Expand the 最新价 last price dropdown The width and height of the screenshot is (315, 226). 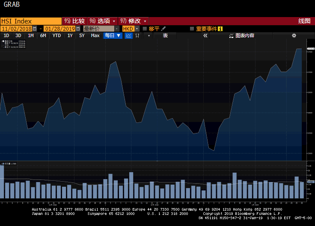101,29
